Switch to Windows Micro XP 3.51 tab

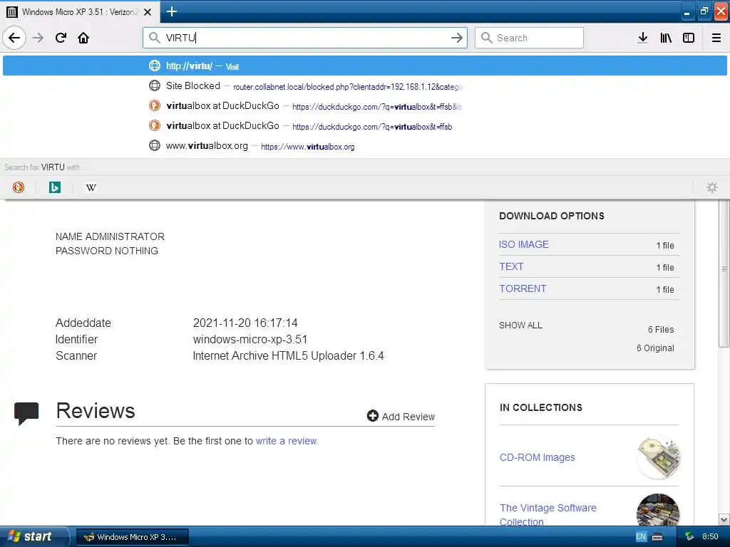pos(80,12)
